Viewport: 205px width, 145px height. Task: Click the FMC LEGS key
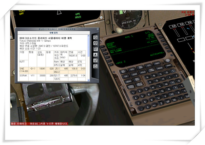134,74
